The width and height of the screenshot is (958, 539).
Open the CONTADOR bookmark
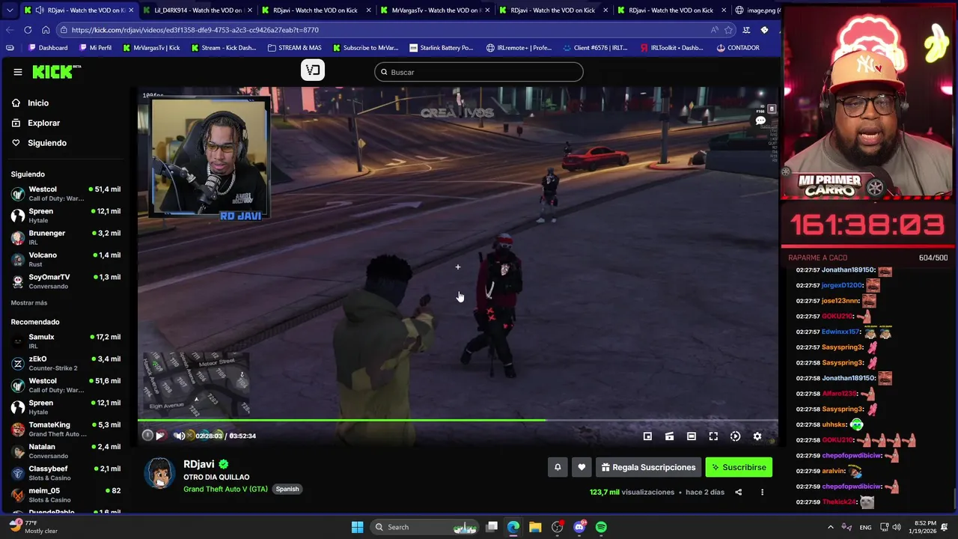coord(737,48)
